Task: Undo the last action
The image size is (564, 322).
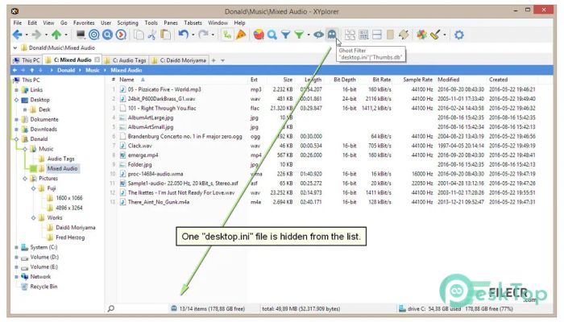Action: pos(183,35)
